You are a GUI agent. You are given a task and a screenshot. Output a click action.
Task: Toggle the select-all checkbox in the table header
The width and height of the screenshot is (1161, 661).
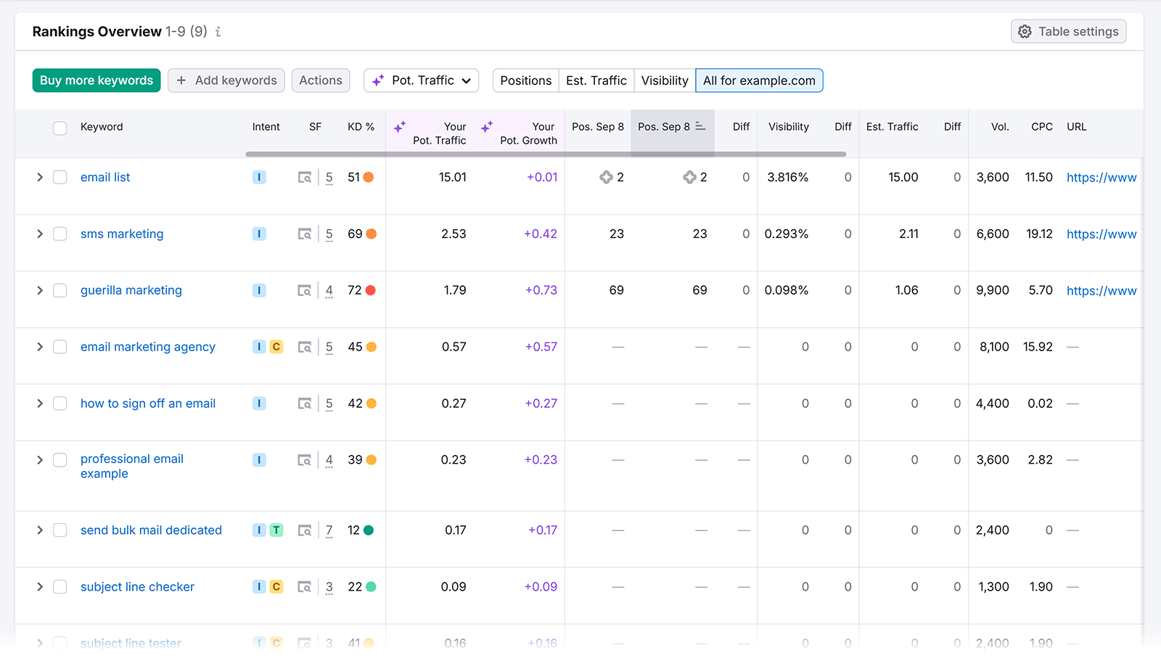tap(60, 128)
